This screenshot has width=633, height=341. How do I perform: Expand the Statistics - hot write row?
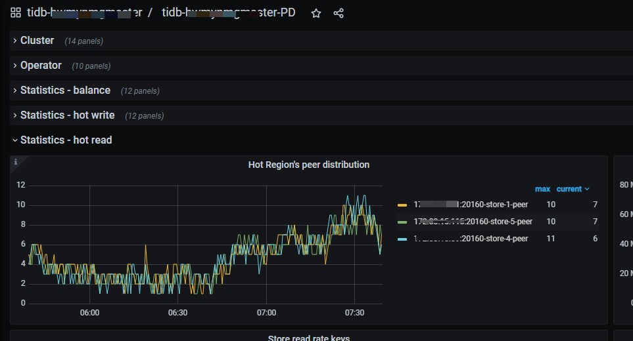click(x=67, y=115)
